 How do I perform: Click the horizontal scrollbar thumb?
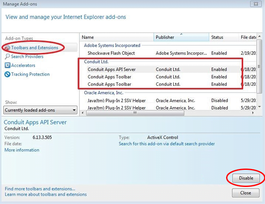coord(135,113)
